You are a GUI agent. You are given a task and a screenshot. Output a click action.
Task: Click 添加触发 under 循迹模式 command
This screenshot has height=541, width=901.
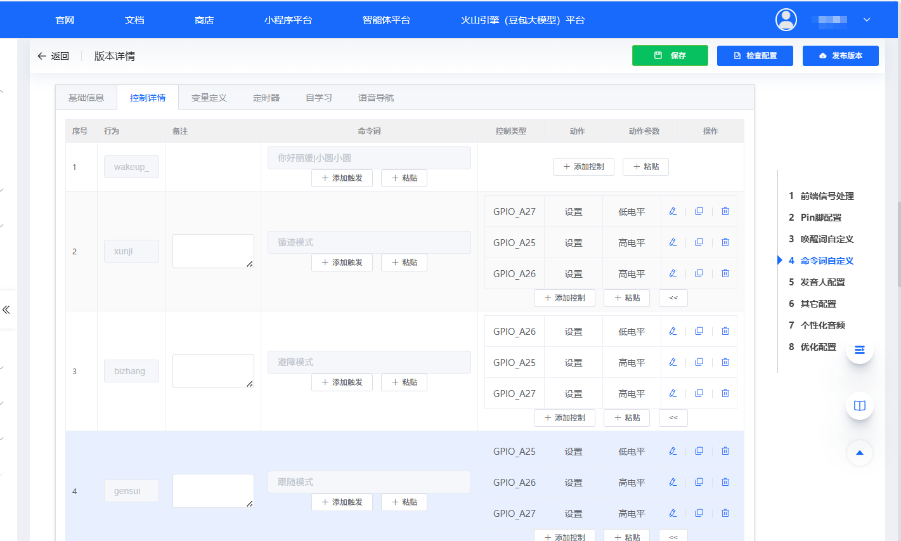point(342,263)
